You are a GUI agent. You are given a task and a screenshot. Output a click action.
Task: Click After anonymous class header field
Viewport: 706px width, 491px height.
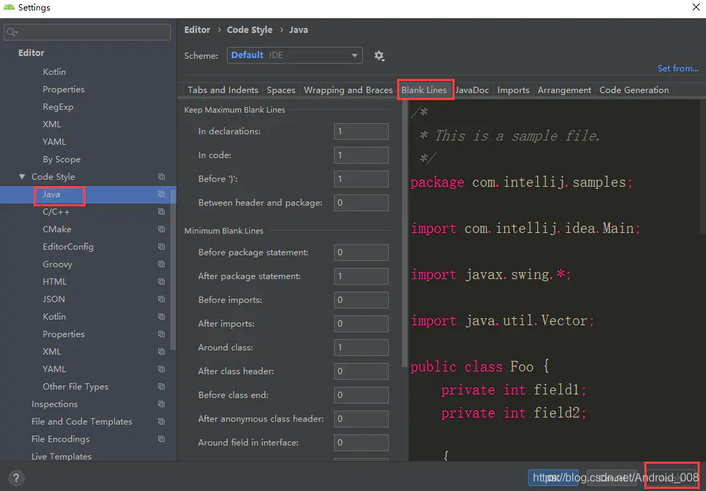click(x=361, y=419)
